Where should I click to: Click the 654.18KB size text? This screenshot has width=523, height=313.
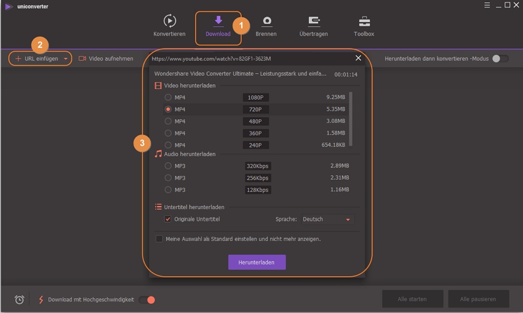333,145
